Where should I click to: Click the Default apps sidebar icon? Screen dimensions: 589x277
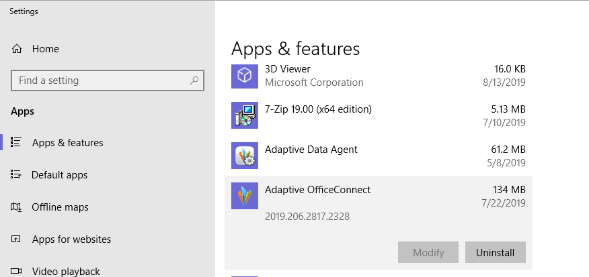click(x=16, y=174)
